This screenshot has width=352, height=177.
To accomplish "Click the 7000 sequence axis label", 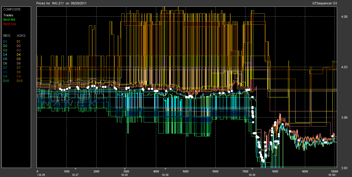I will (x=245, y=171).
